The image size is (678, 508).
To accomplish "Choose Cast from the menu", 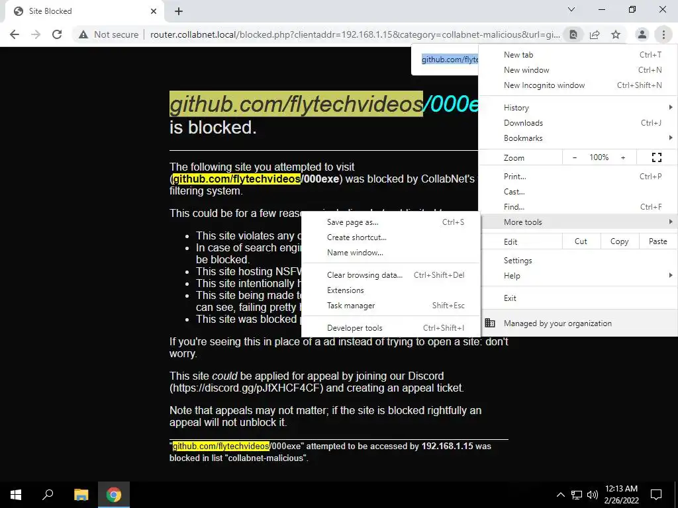I will tap(578, 191).
